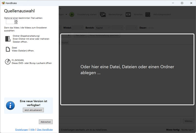Decrease the title number with down arrow

point(16,23)
